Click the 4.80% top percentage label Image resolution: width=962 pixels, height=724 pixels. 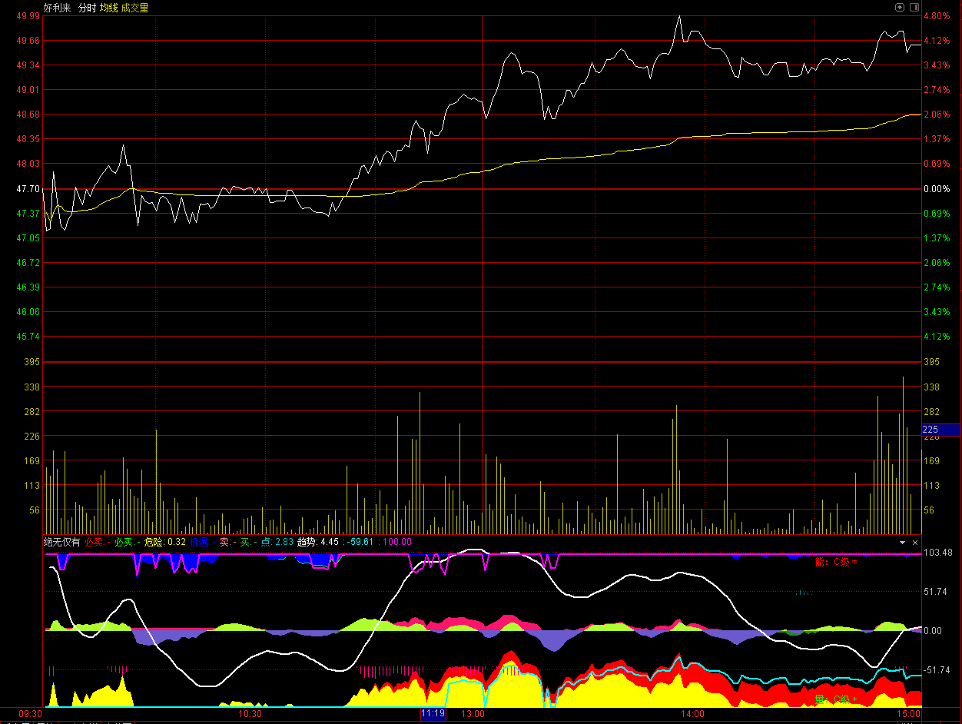pos(937,16)
